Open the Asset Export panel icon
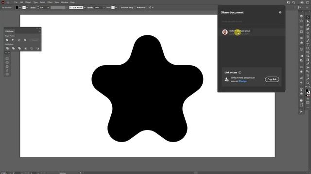Viewport: 311px width, 174px height. click(x=301, y=105)
